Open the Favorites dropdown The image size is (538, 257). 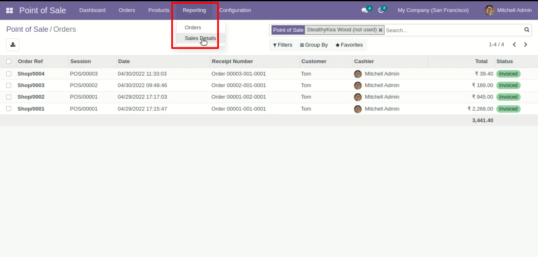349,45
